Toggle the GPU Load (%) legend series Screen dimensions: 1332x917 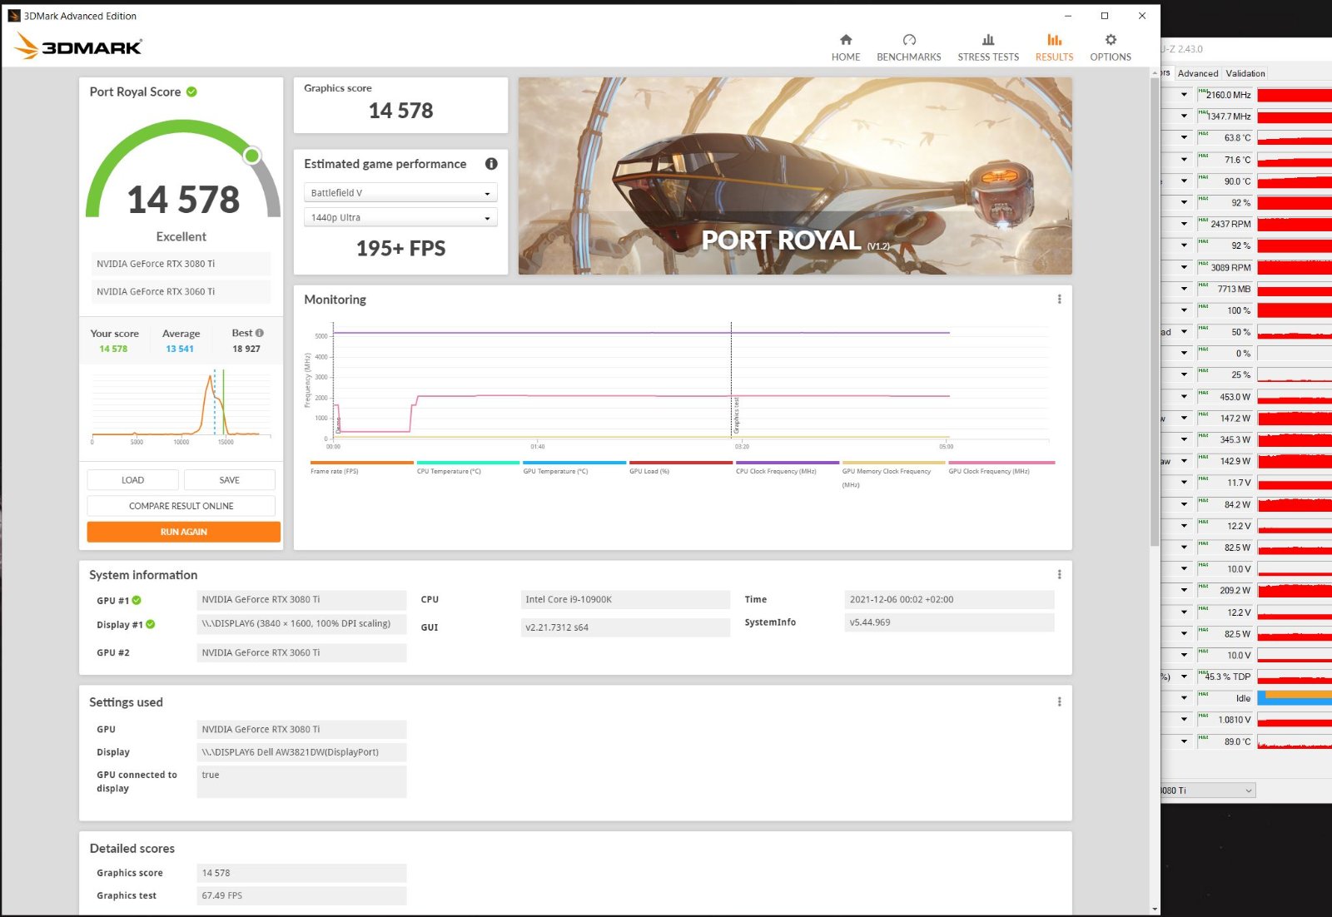pos(681,468)
